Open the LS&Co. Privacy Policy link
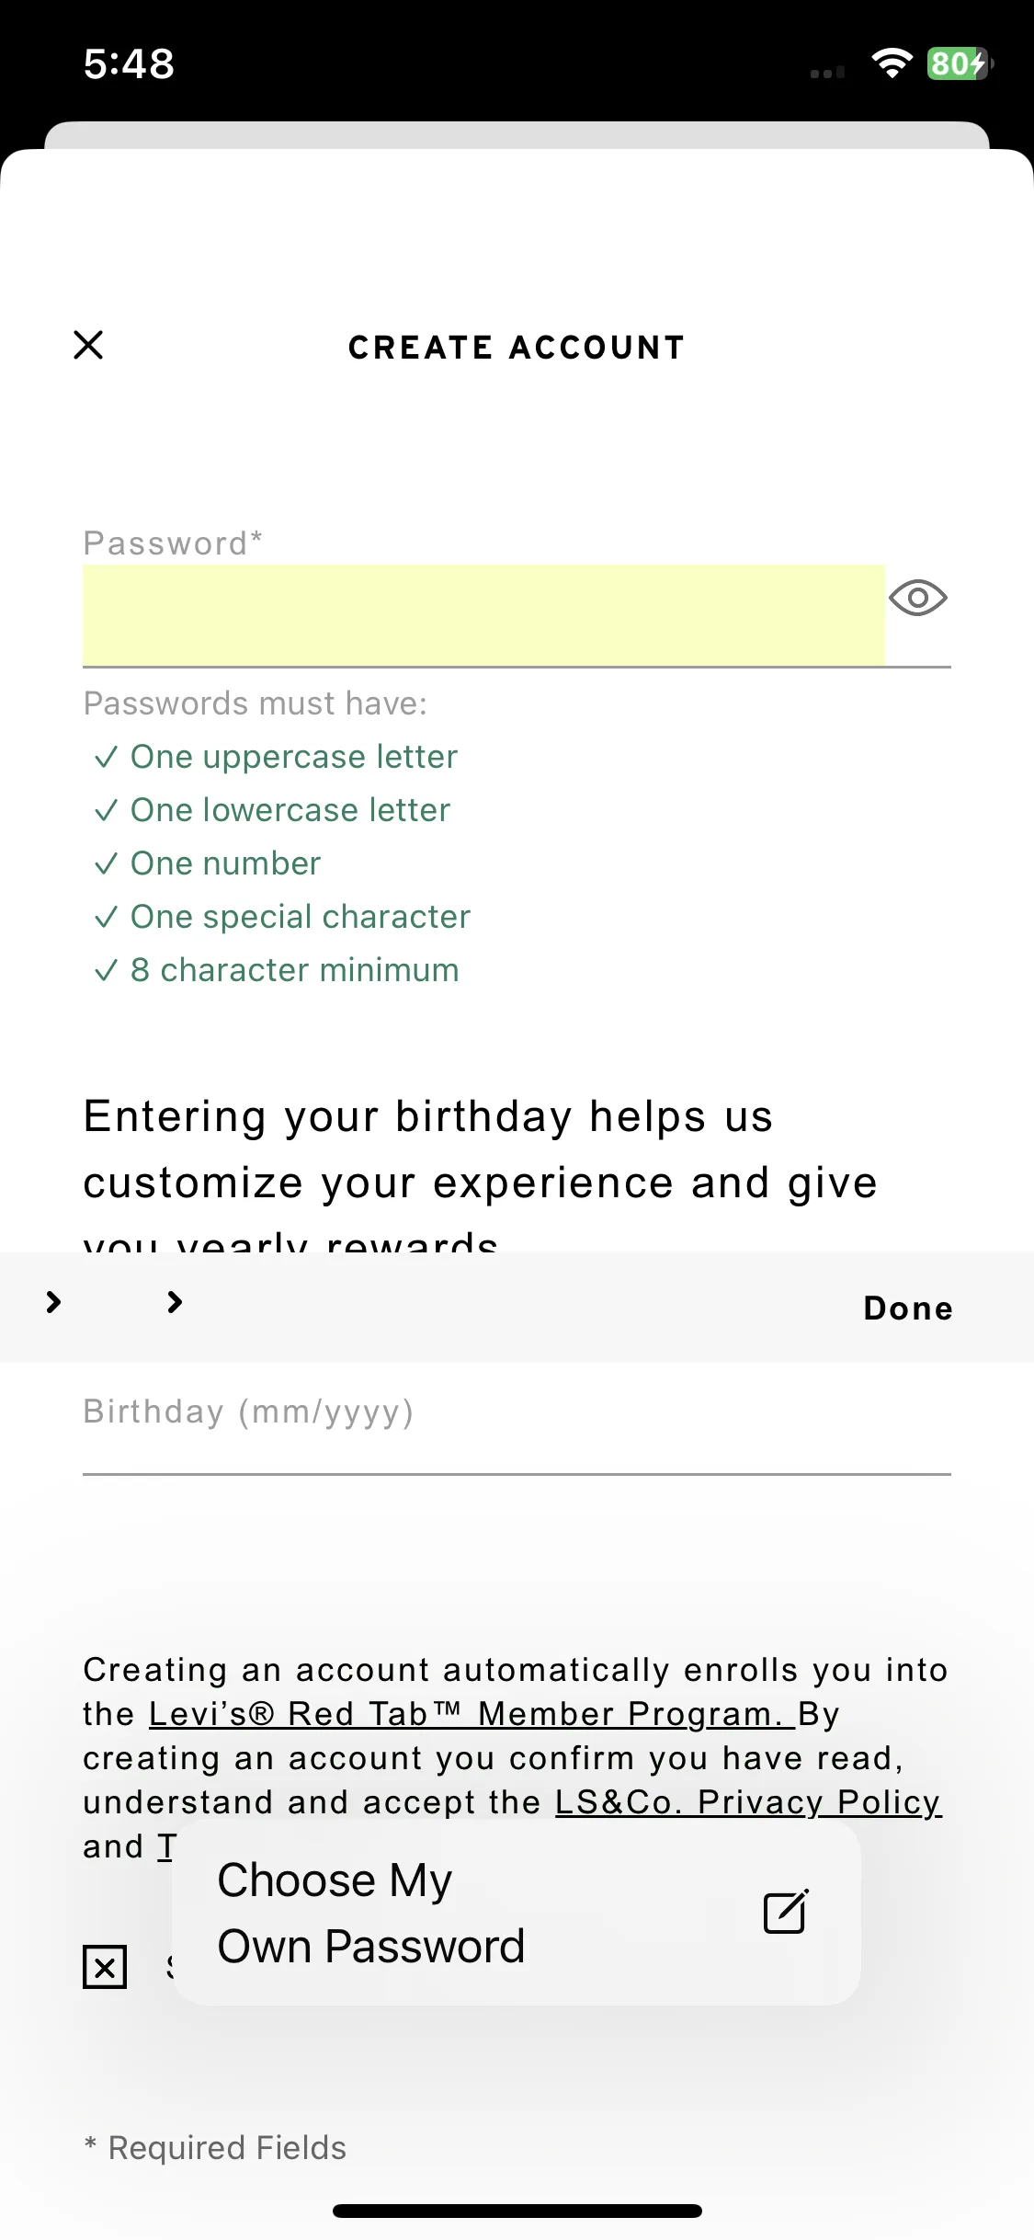 pos(748,1801)
